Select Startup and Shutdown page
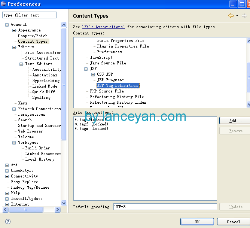Image resolution: width=250 pixels, height=228 pixels. coord(39,126)
